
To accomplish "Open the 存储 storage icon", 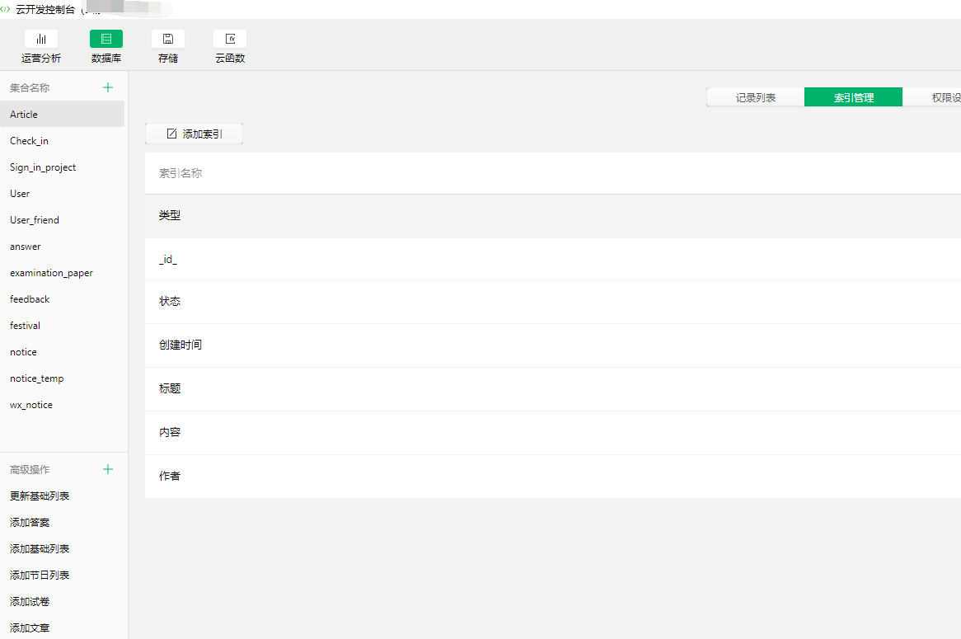I will [x=168, y=40].
